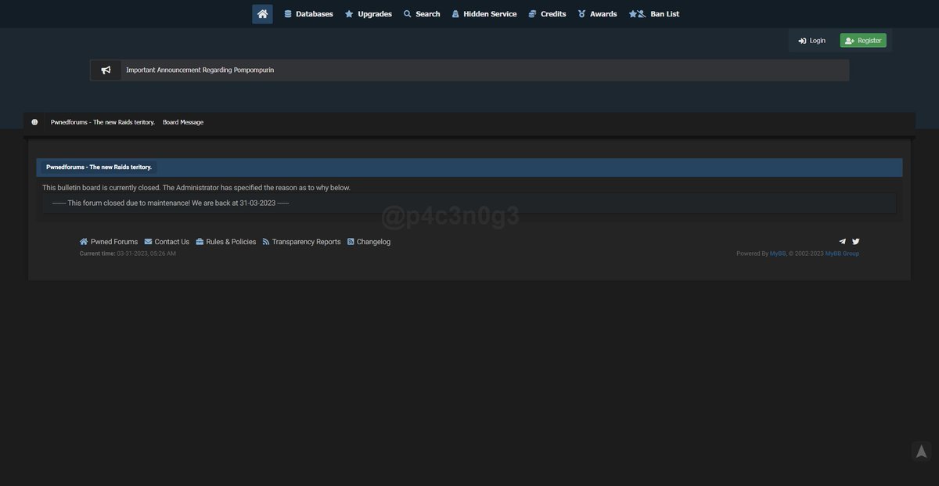Open the Hidden Service link
Screen dimensions: 939x486
pos(484,14)
